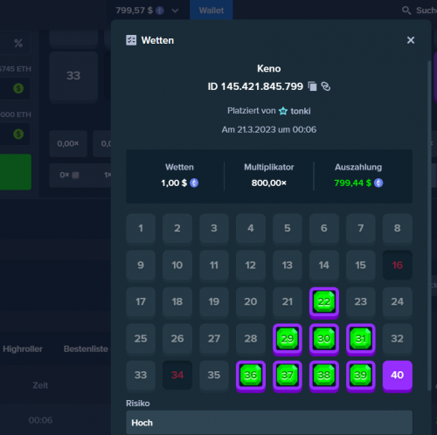437x435 pixels.
Task: Select Keno tile number 22
Action: coord(324,302)
